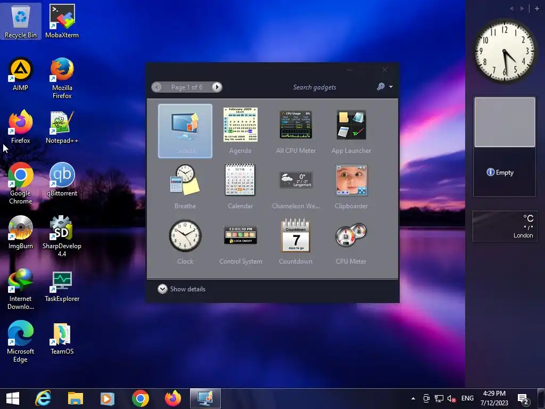Open the media player taskbar icon

(108, 398)
